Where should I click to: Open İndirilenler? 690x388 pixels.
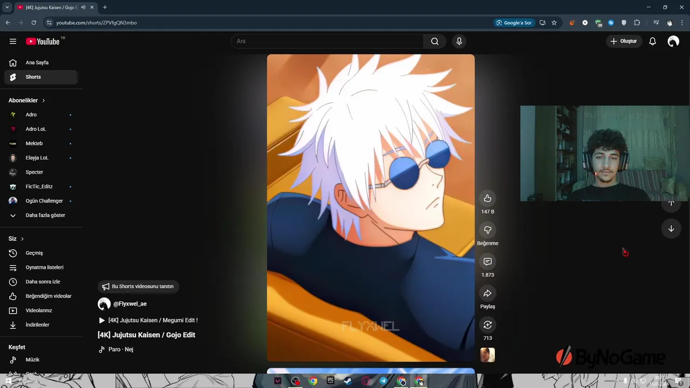coord(41,325)
